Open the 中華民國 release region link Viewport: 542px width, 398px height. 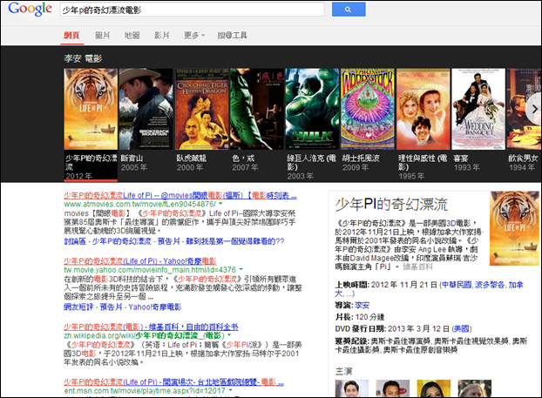[x=457, y=285]
